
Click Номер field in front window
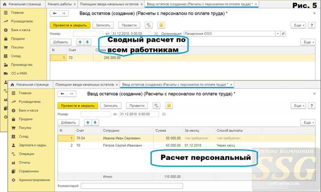point(96,114)
